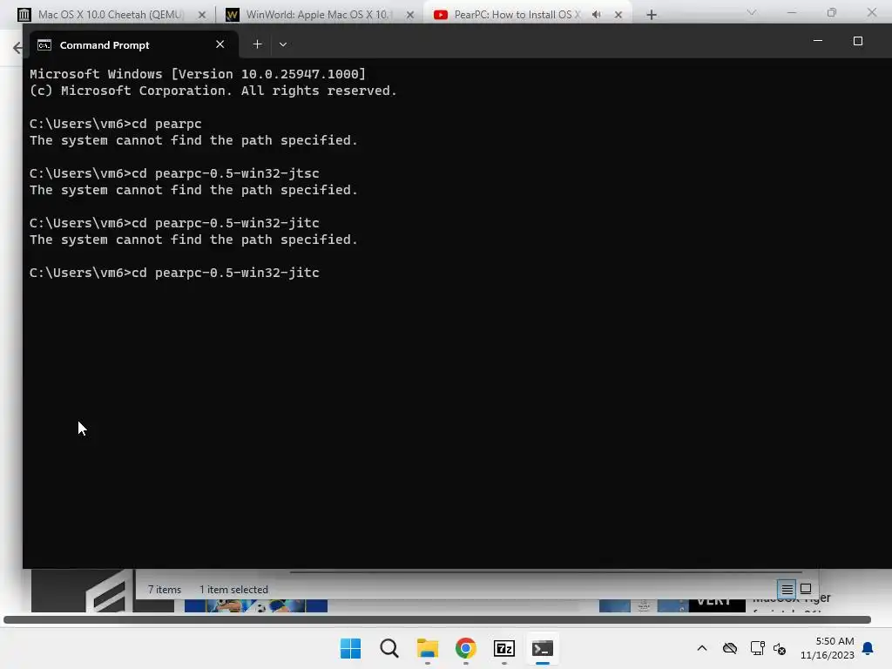The height and width of the screenshot is (669, 892).
Task: Open File Explorer from taskbar
Action: pos(427,648)
